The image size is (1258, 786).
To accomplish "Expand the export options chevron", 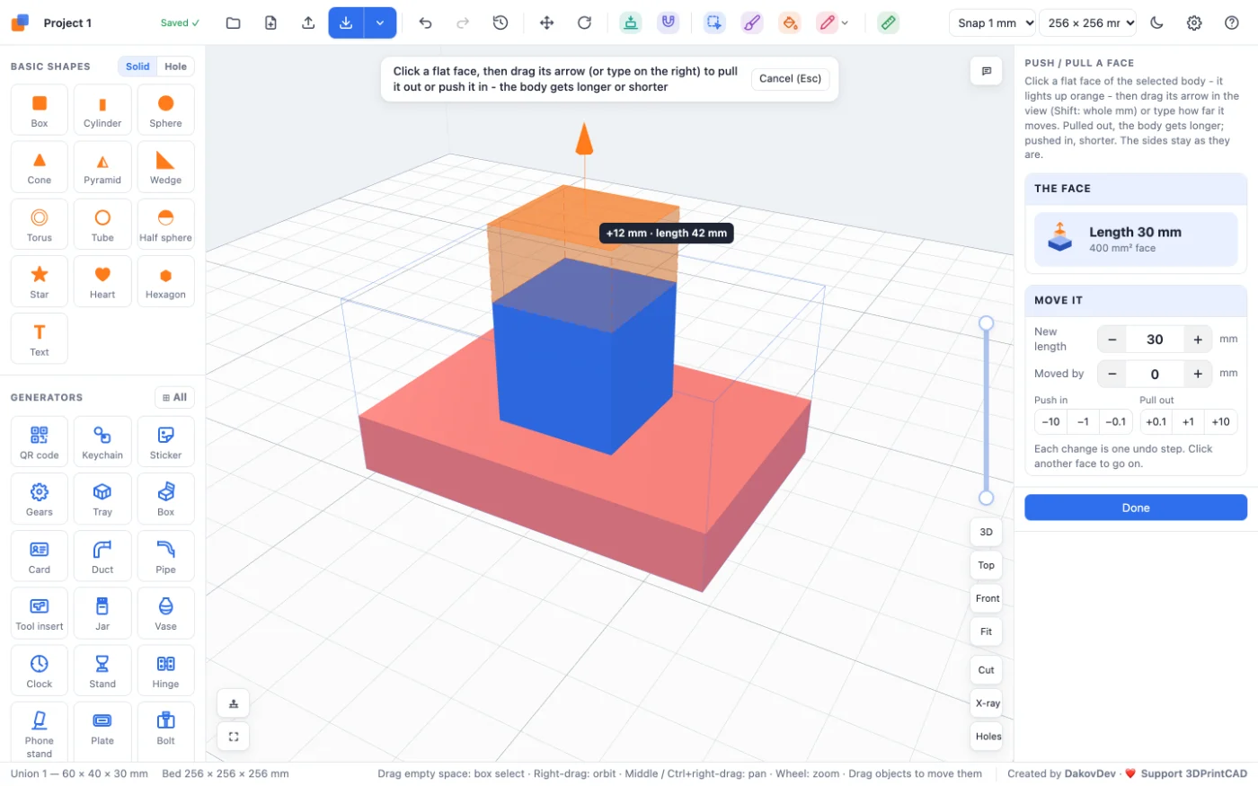I will [380, 23].
